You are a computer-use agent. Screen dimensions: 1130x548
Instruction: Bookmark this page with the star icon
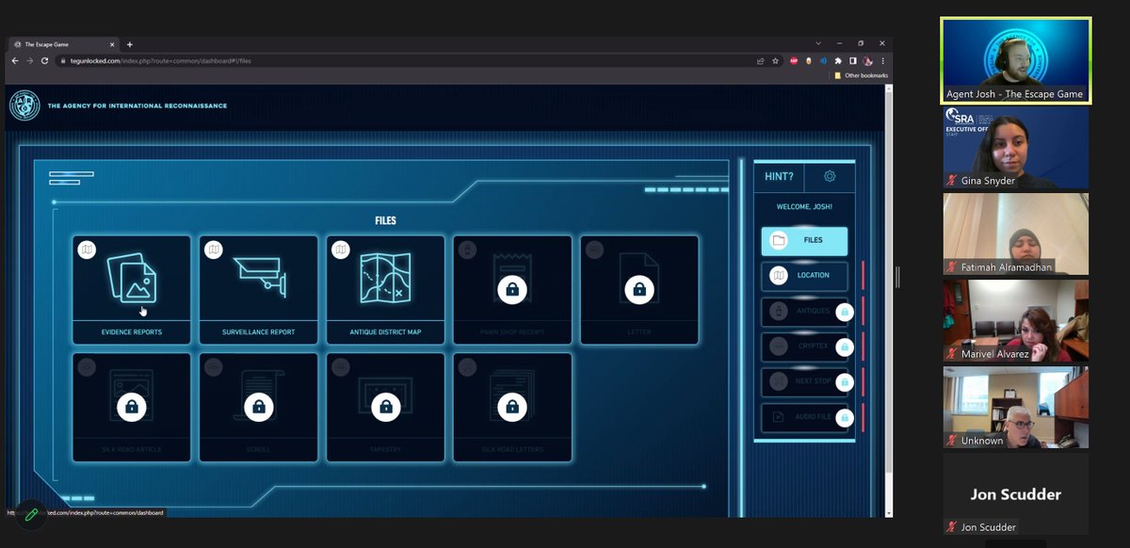point(775,60)
